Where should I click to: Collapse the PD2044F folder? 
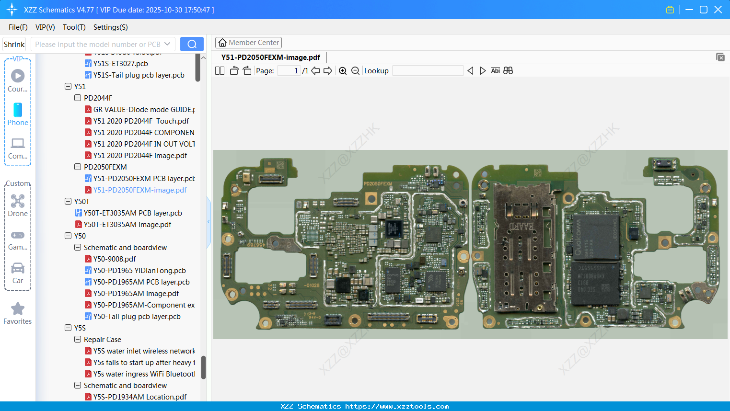[78, 98]
